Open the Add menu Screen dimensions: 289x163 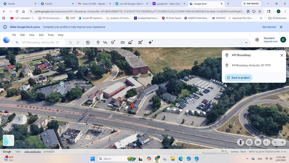pos(41,35)
